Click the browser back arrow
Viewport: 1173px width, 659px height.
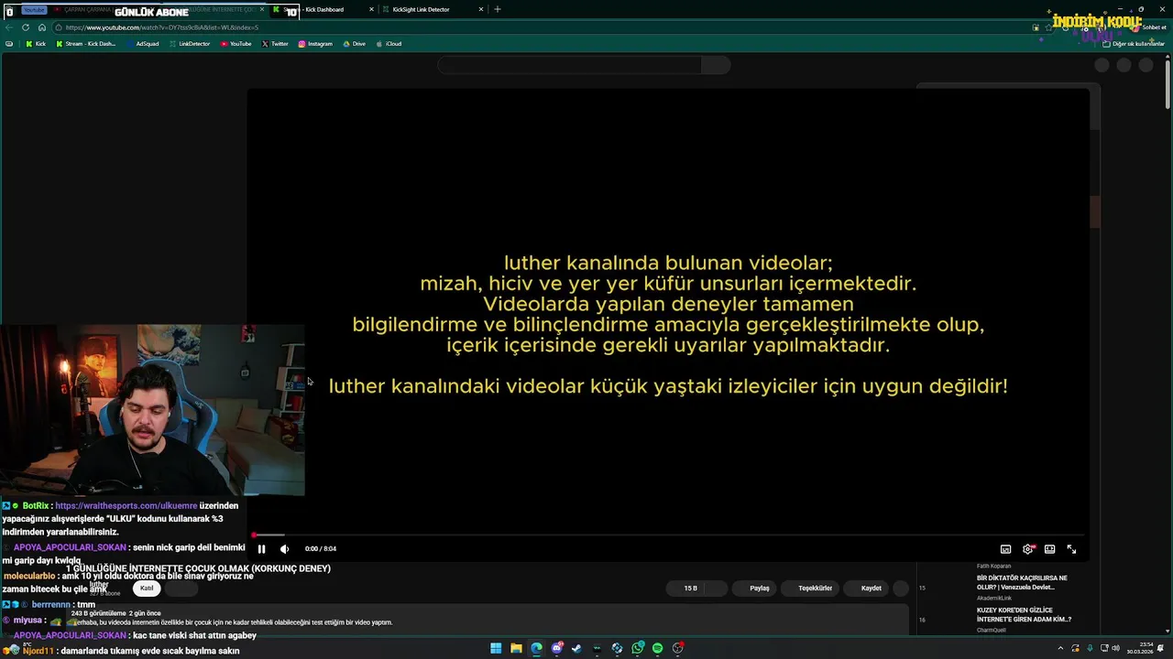click(x=9, y=27)
